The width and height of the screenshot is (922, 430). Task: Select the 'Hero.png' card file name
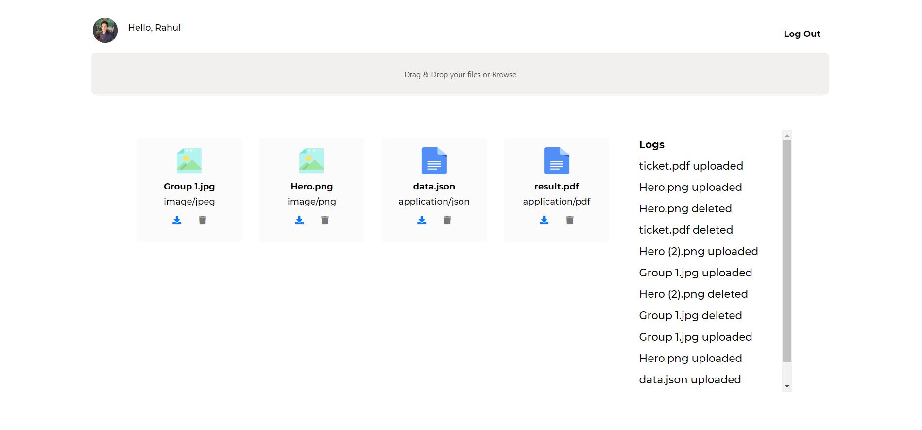tap(311, 187)
